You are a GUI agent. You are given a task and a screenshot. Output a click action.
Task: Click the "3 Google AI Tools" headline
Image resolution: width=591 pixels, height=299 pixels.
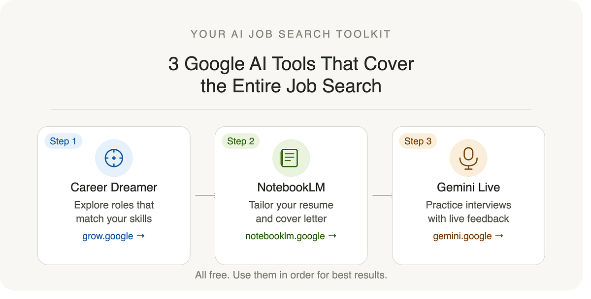(291, 75)
